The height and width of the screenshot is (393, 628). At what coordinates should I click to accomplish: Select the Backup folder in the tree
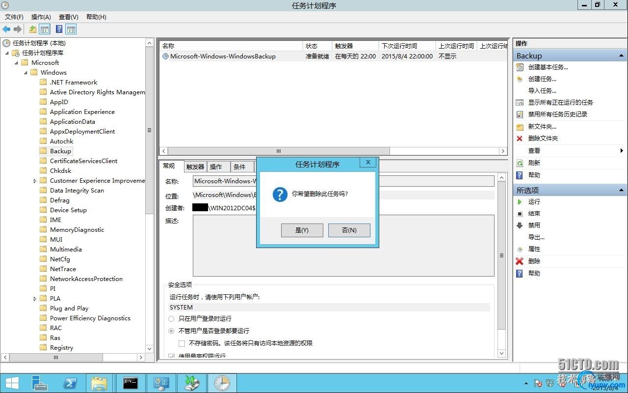[x=61, y=151]
